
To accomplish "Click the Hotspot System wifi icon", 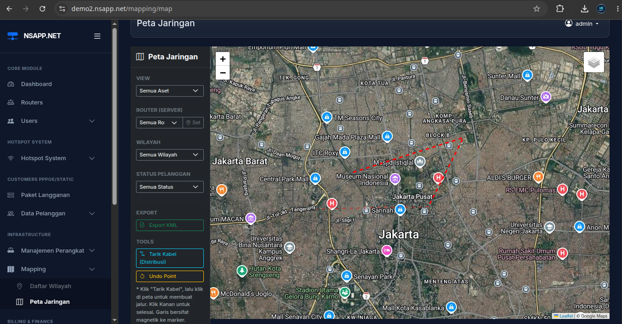I will click(11, 158).
